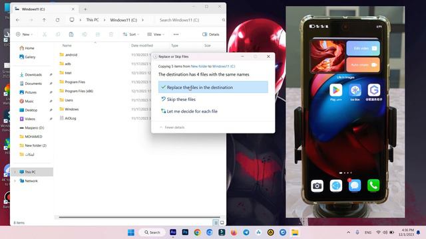Click the Share toolbar icon
Screen dimensions: 426x239
98,34
